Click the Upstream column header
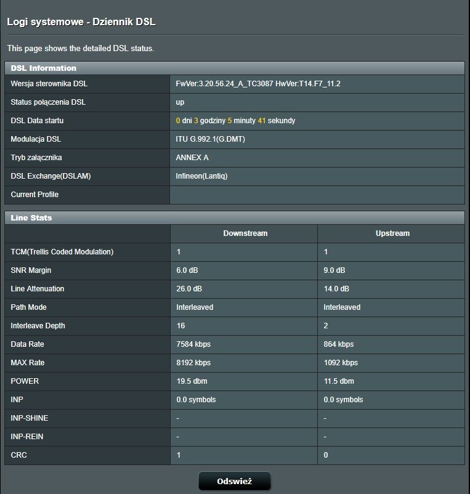The image size is (470, 494). click(x=392, y=233)
